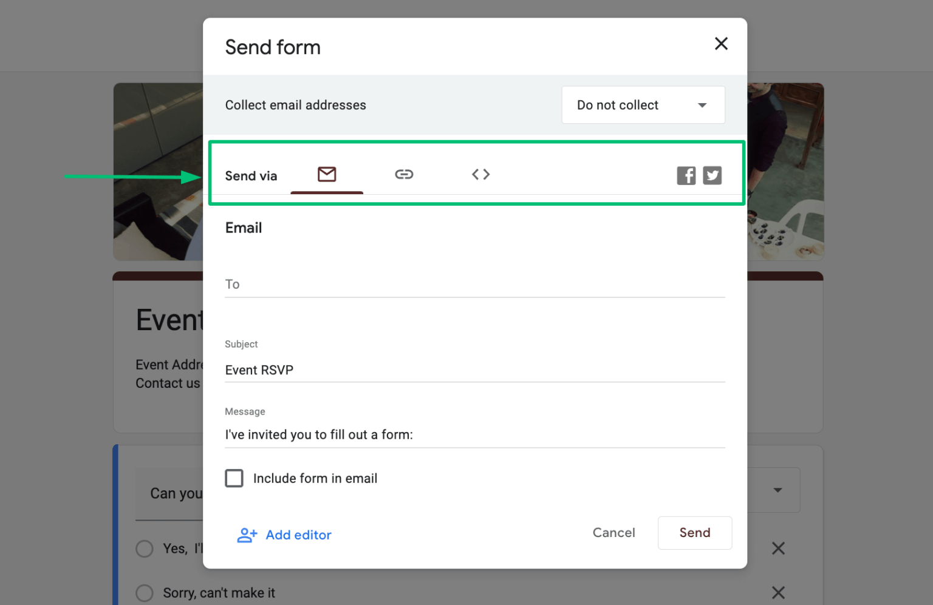The image size is (933, 605).
Task: Select the 'Yes' attendance radio button
Action: click(145, 549)
